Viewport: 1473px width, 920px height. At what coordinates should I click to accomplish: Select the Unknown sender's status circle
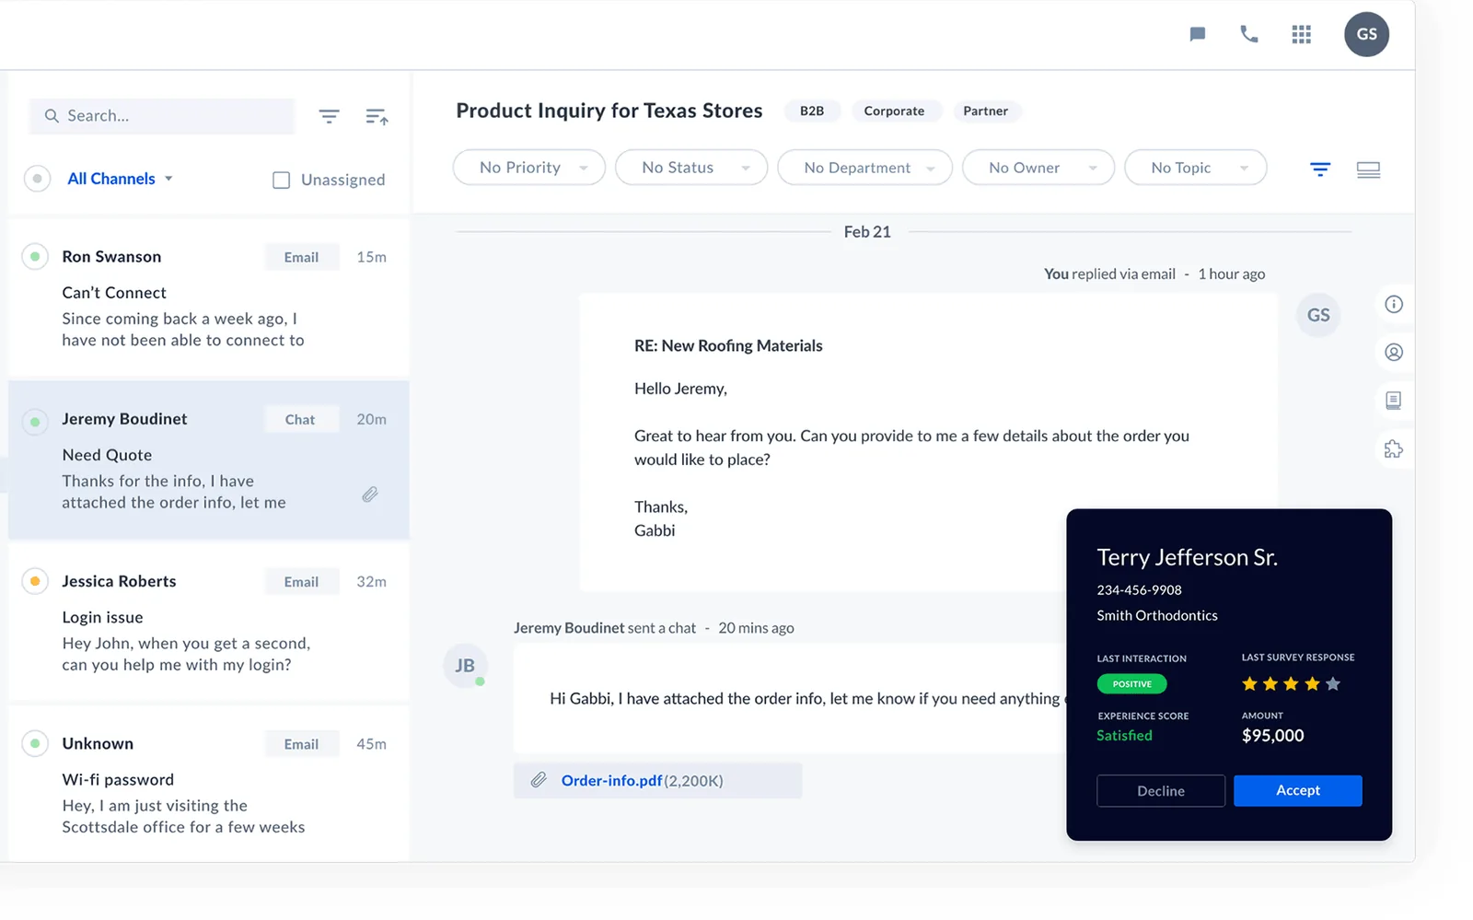35,743
